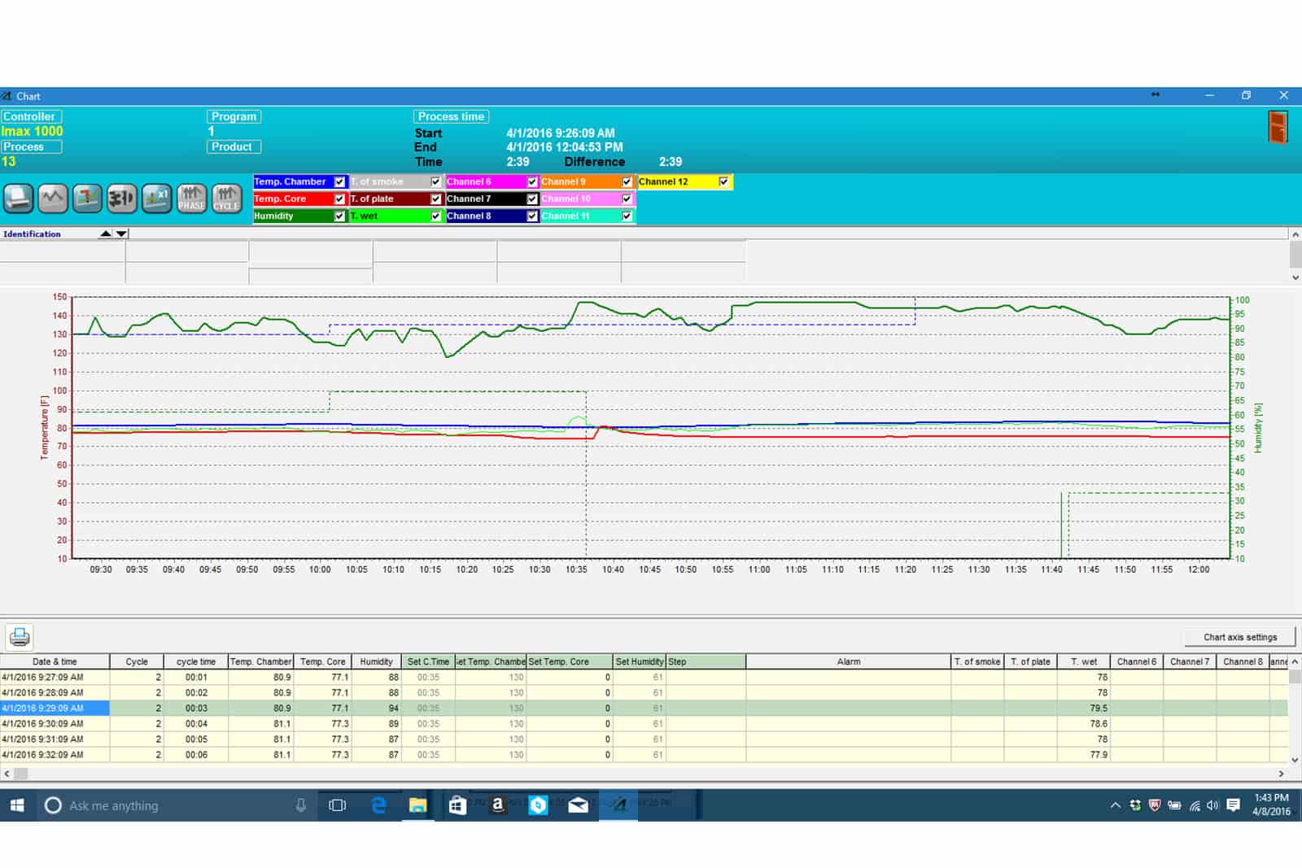The width and height of the screenshot is (1302, 868).
Task: Open the 3D chart view icon
Action: coord(122,198)
